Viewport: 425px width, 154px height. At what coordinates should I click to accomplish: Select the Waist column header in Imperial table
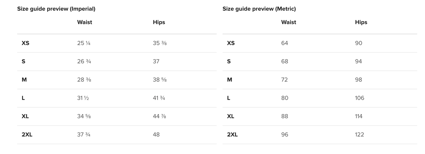click(84, 22)
